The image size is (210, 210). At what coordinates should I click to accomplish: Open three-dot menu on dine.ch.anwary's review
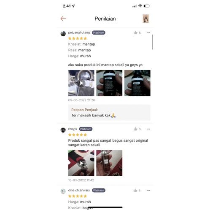148,191
